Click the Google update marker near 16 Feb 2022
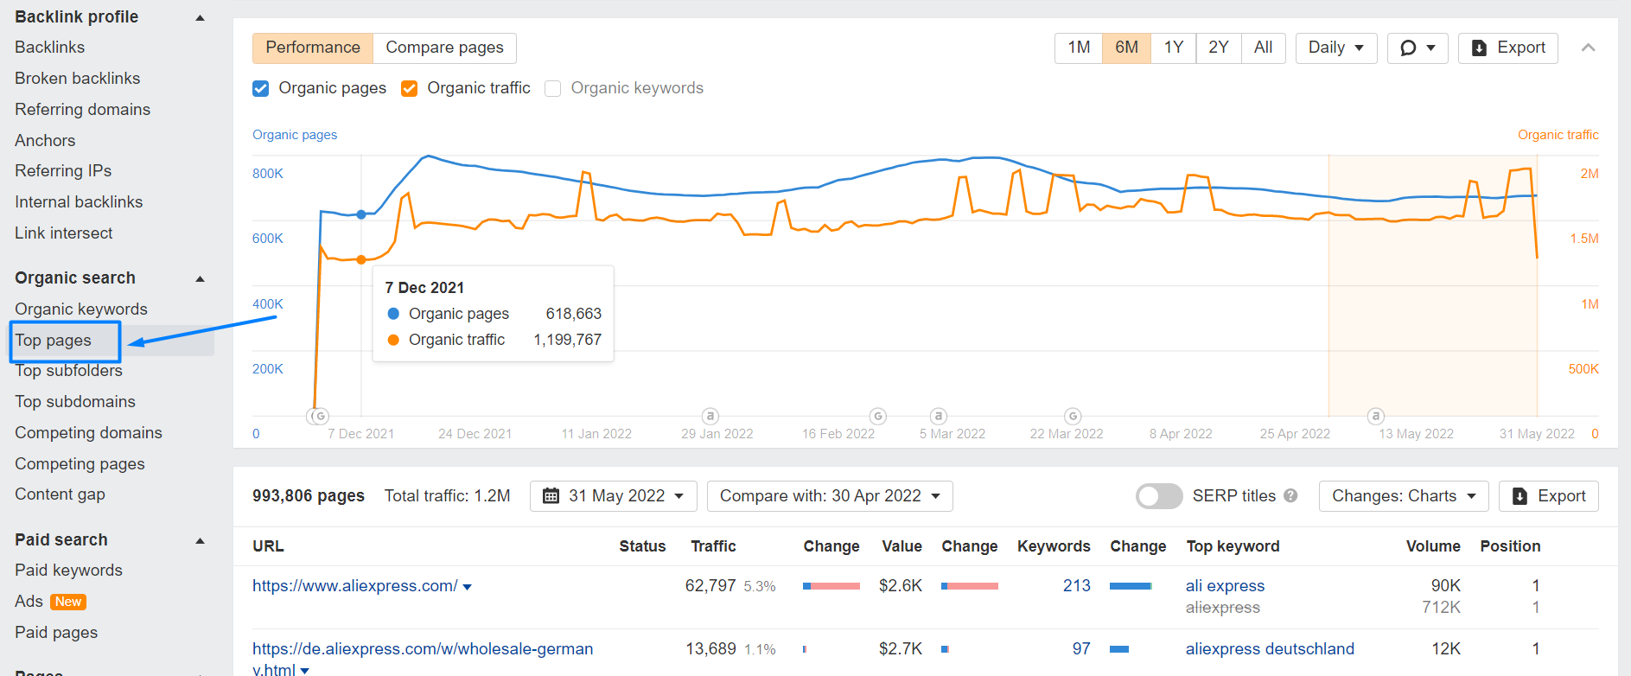This screenshot has height=676, width=1631. [x=877, y=416]
